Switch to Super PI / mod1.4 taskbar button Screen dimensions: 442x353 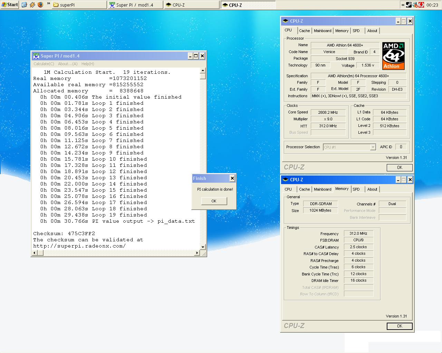(x=135, y=5)
